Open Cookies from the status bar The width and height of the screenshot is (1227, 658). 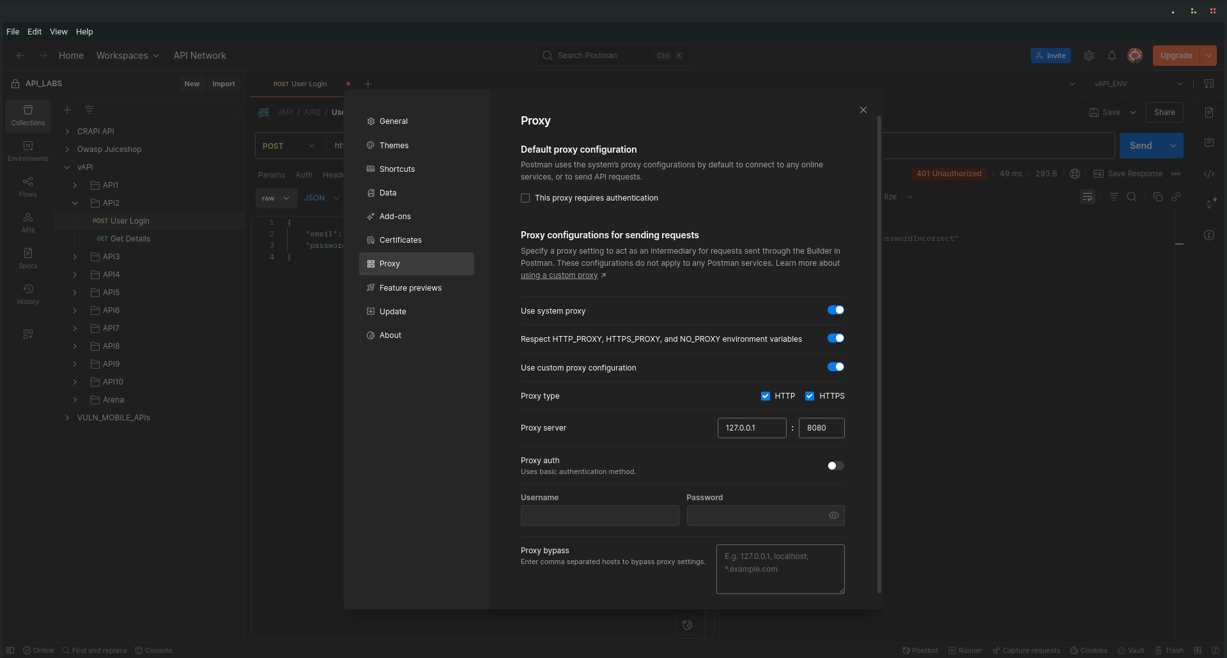1089,650
